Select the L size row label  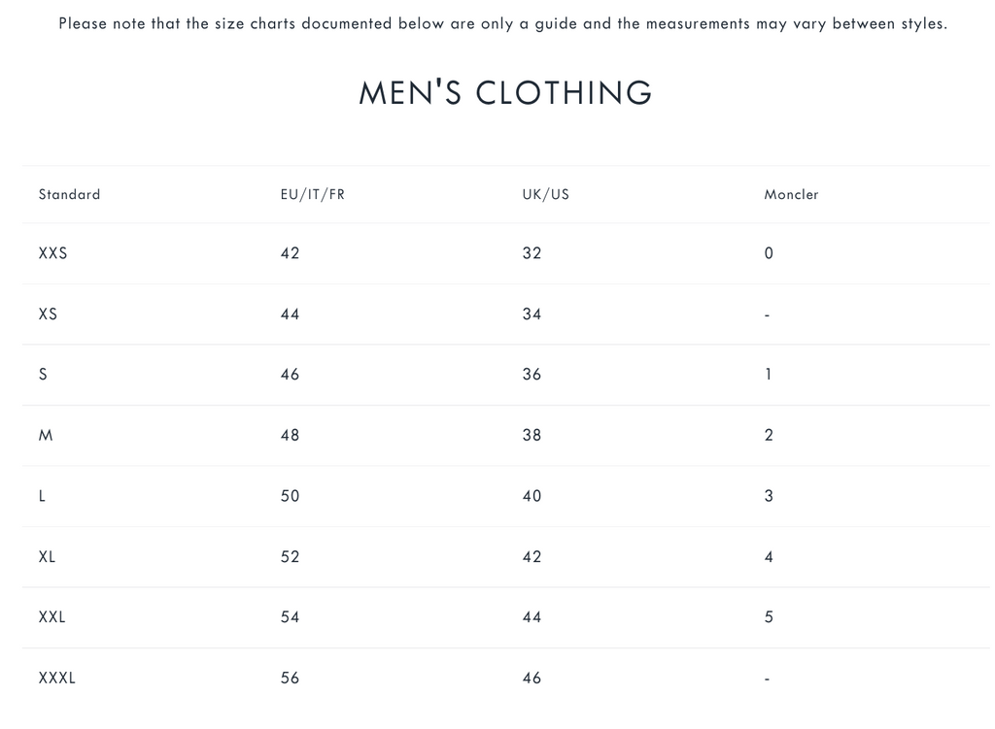click(x=42, y=496)
